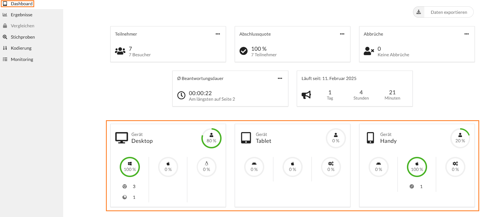Click the bar-chart icon next to Ergebnisse
485x217 pixels.
coord(5,15)
